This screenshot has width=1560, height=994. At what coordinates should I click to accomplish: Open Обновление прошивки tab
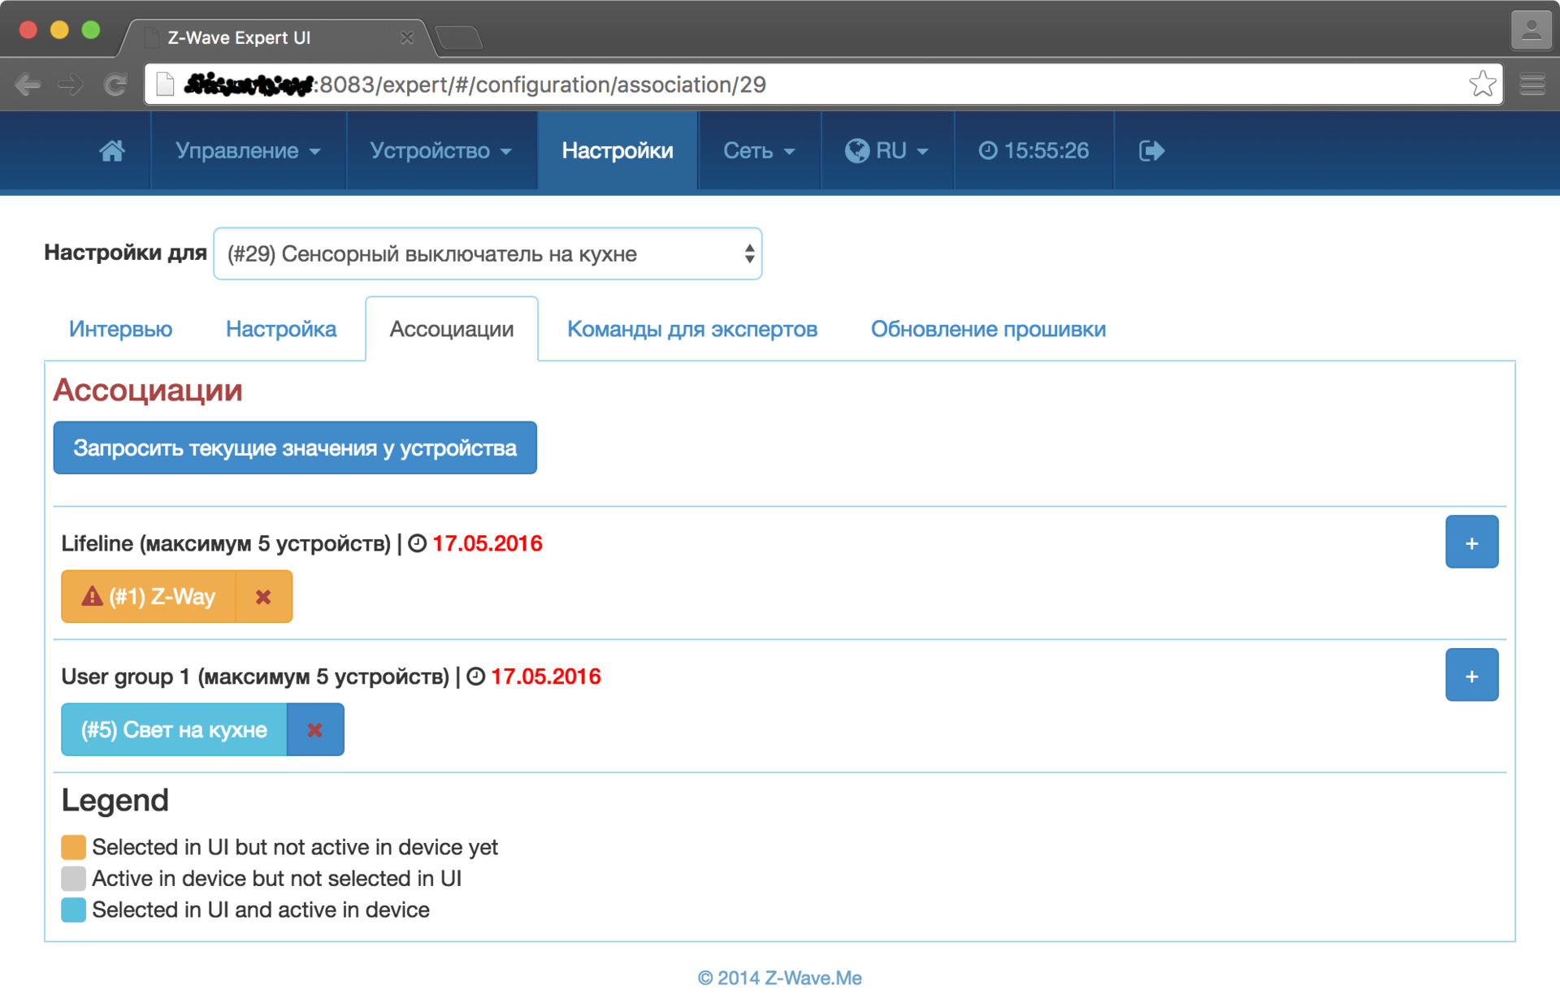tap(988, 329)
